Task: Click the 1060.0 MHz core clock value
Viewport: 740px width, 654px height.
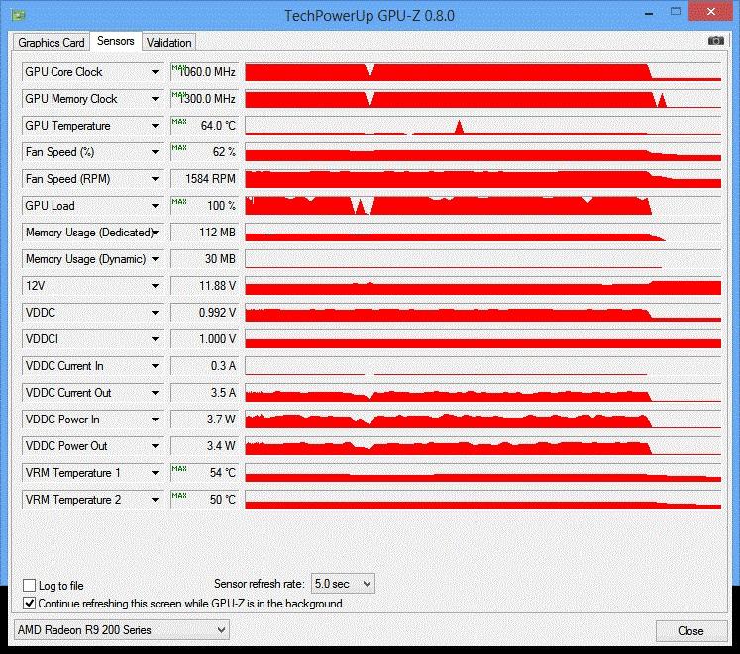Action: pyautogui.click(x=204, y=72)
